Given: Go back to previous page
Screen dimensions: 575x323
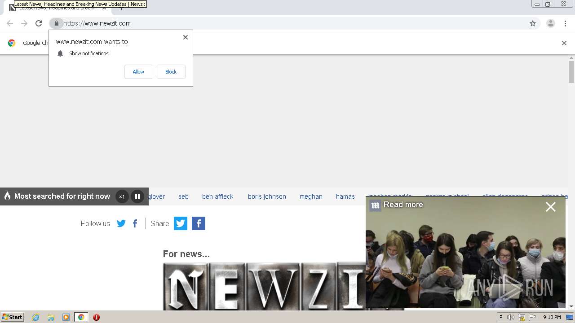Looking at the screenshot, I should click(x=10, y=23).
